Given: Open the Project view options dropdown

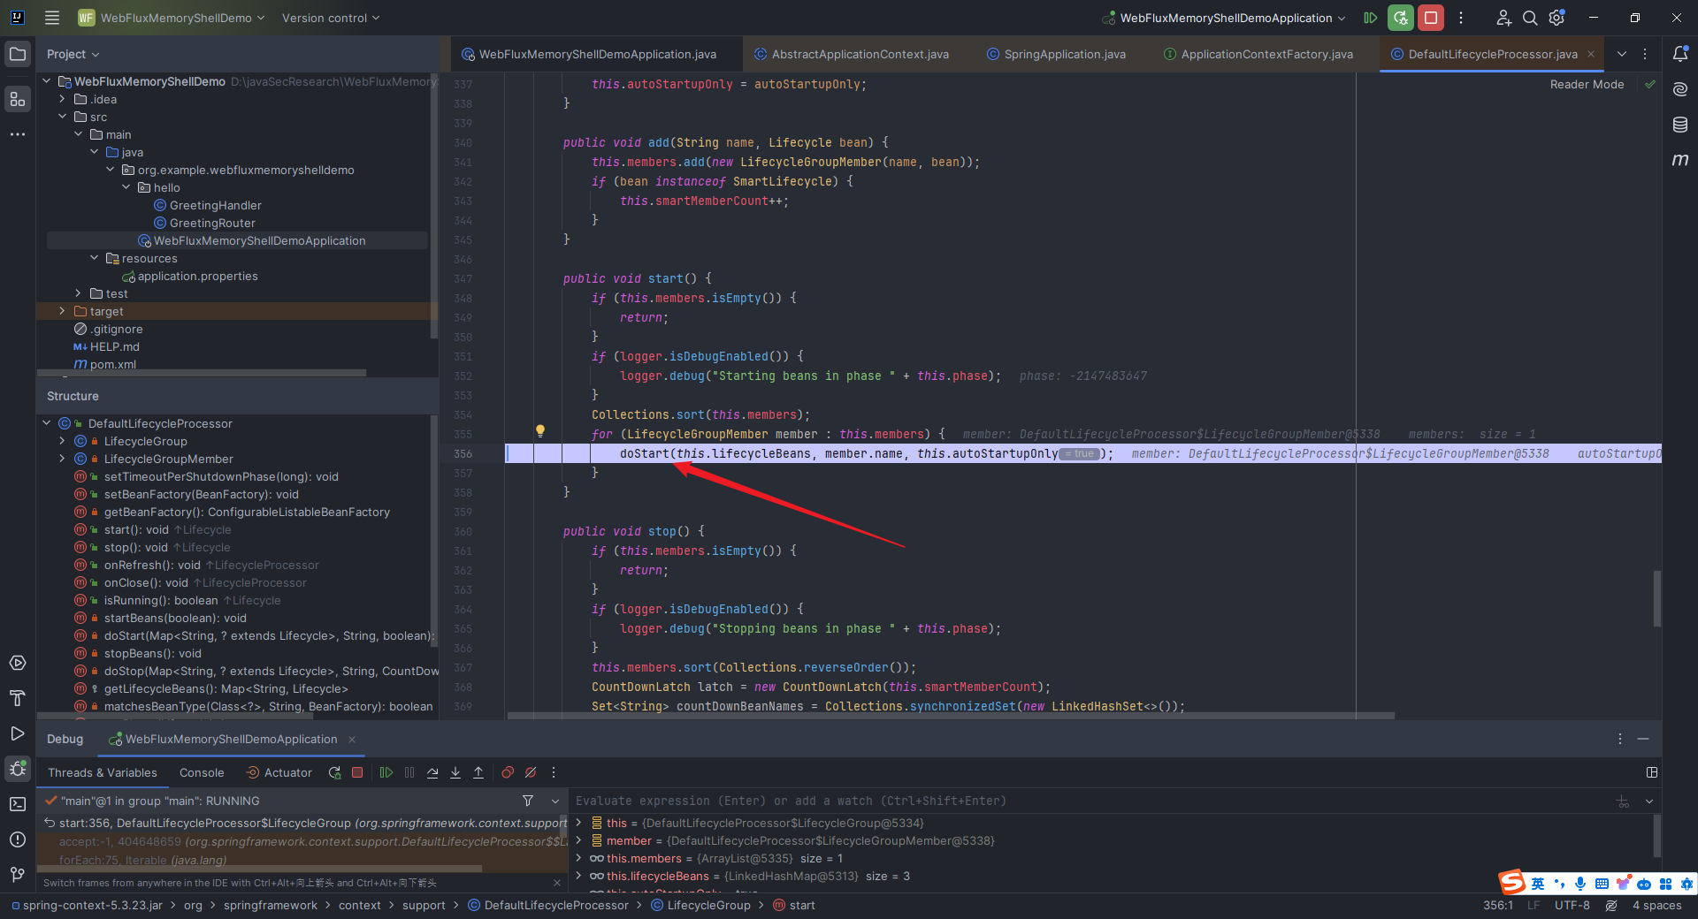Looking at the screenshot, I should (x=73, y=54).
